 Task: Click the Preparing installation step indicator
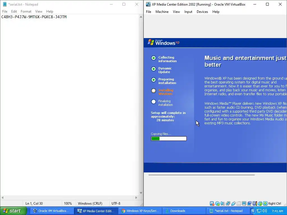(x=154, y=80)
